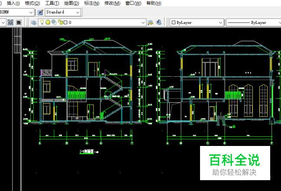This screenshot has width=281, height=191.
Task: Toggle layer viewport freeze icon
Action: 54,22
